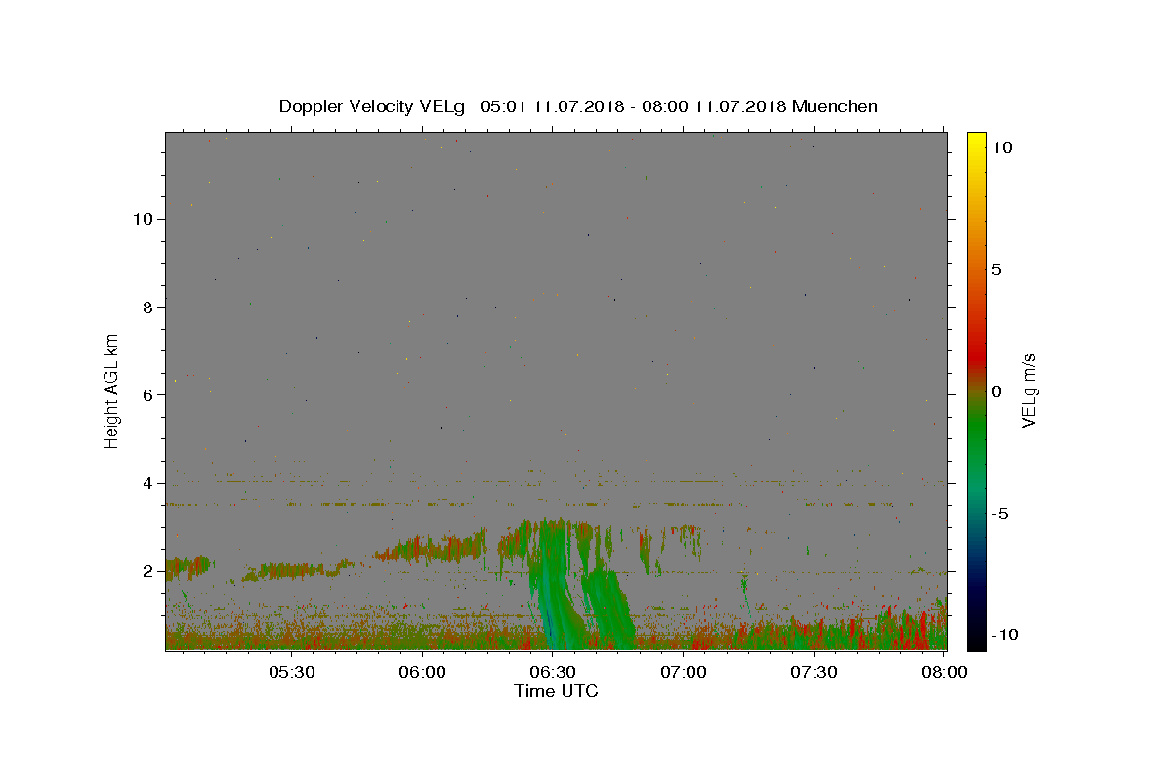Click the colorbar value 0 label
The height and width of the screenshot is (781, 1172).
996,391
